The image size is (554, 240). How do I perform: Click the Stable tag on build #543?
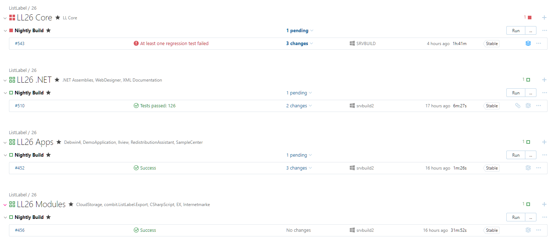click(x=492, y=44)
